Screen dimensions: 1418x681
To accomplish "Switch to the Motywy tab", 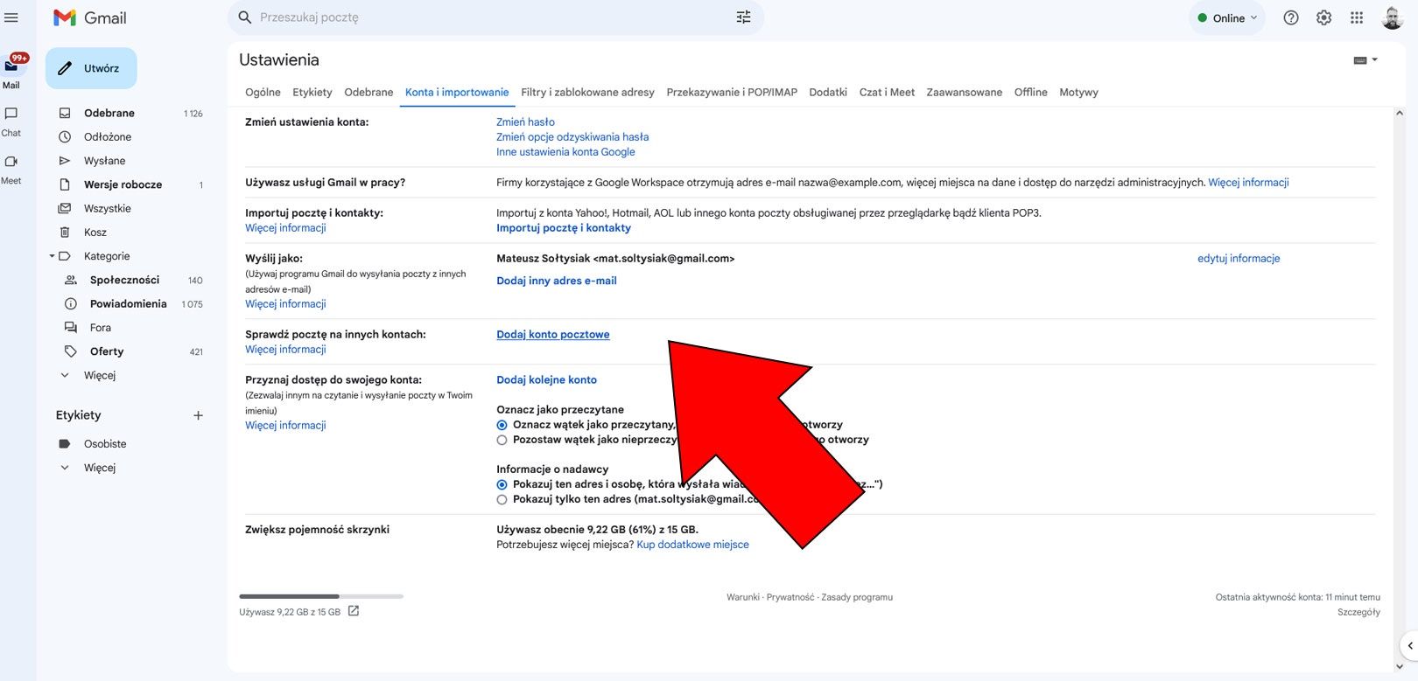I will (1078, 92).
